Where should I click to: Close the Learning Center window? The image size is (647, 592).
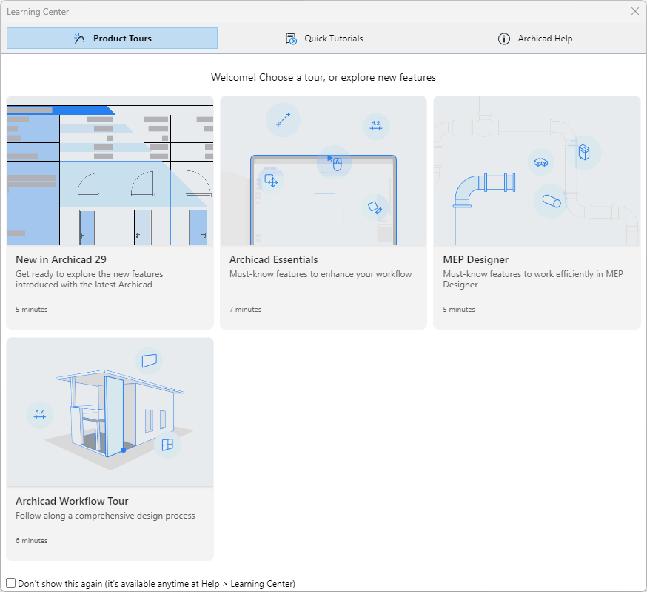pos(635,11)
